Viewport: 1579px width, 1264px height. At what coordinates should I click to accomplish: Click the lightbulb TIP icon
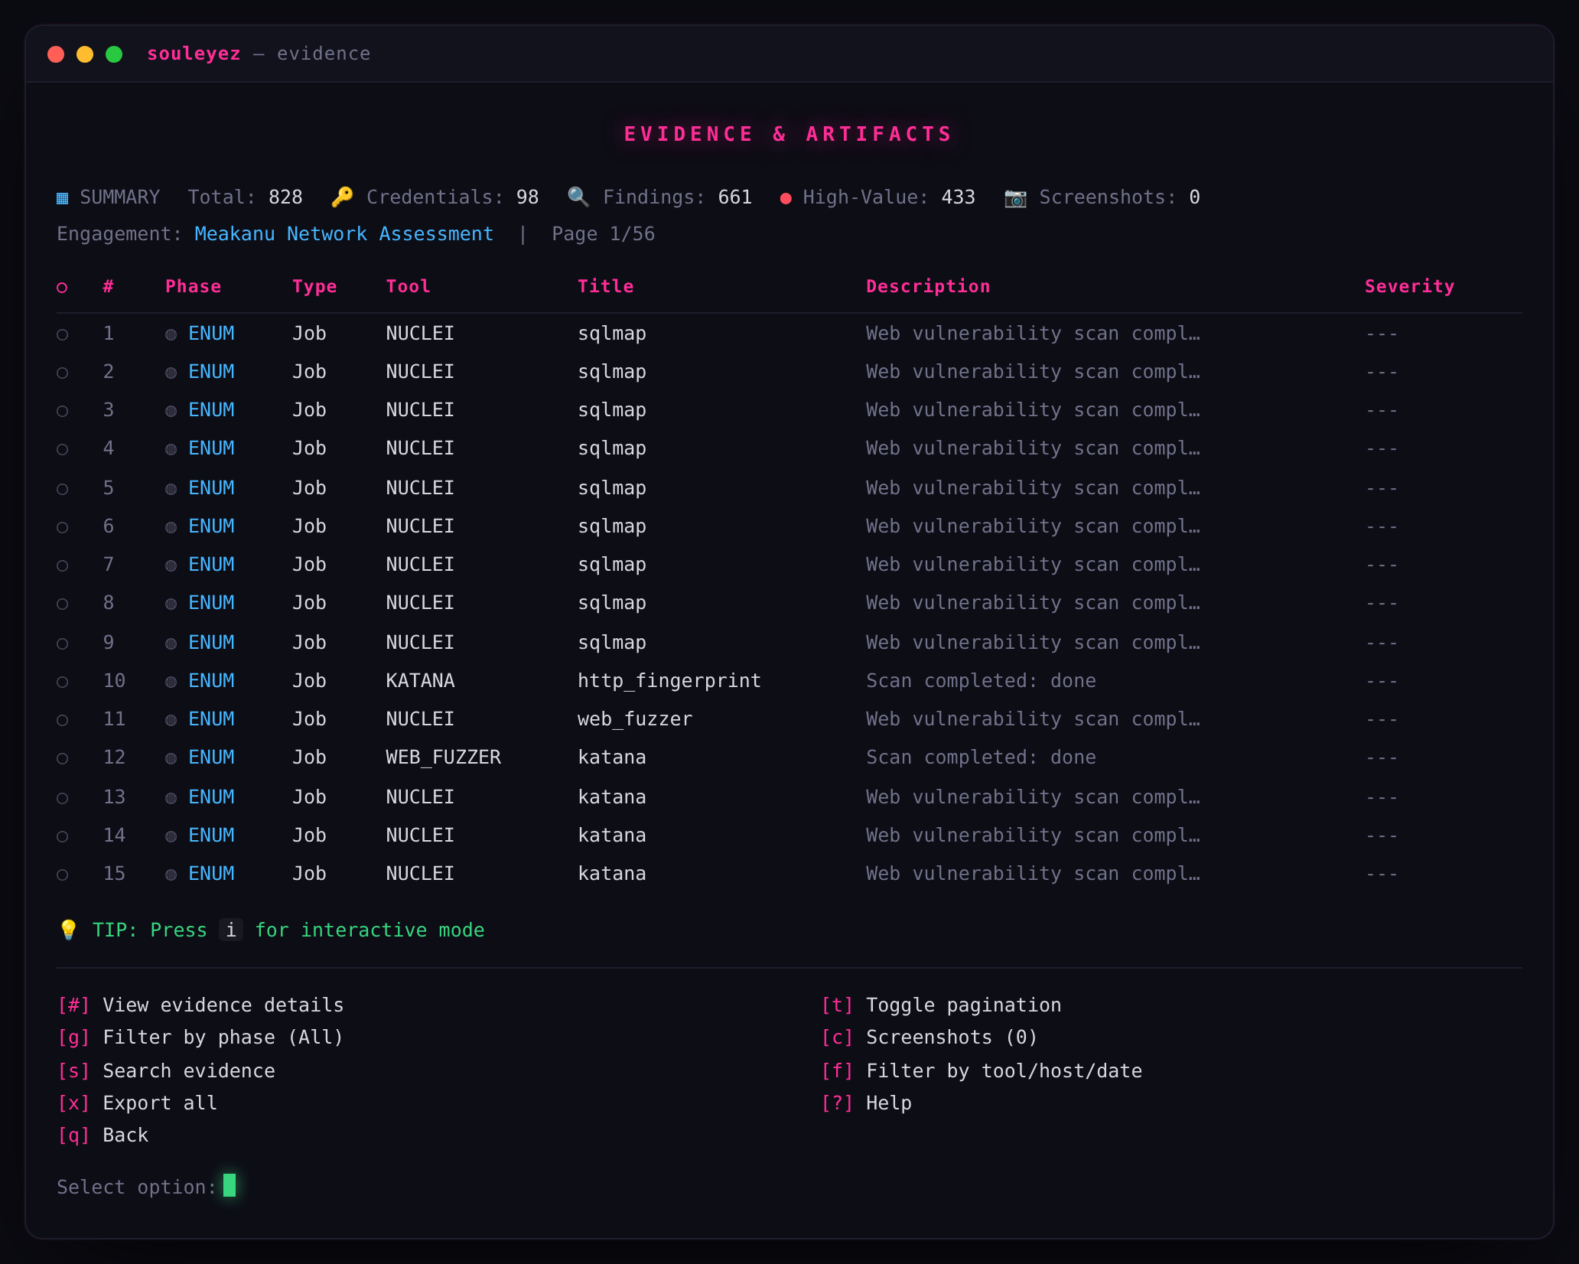pos(68,930)
